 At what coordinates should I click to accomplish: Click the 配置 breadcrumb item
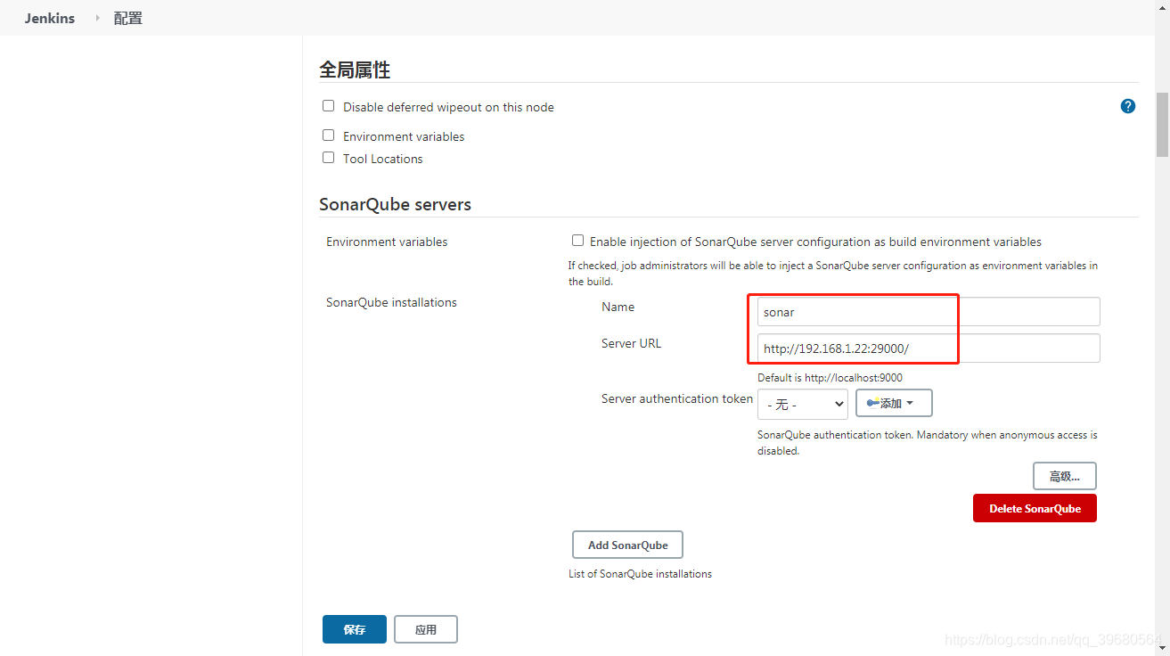128,18
